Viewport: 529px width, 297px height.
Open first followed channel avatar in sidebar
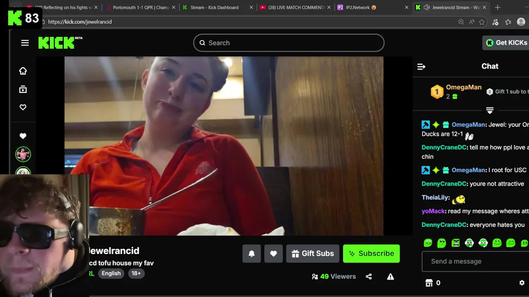point(23,154)
